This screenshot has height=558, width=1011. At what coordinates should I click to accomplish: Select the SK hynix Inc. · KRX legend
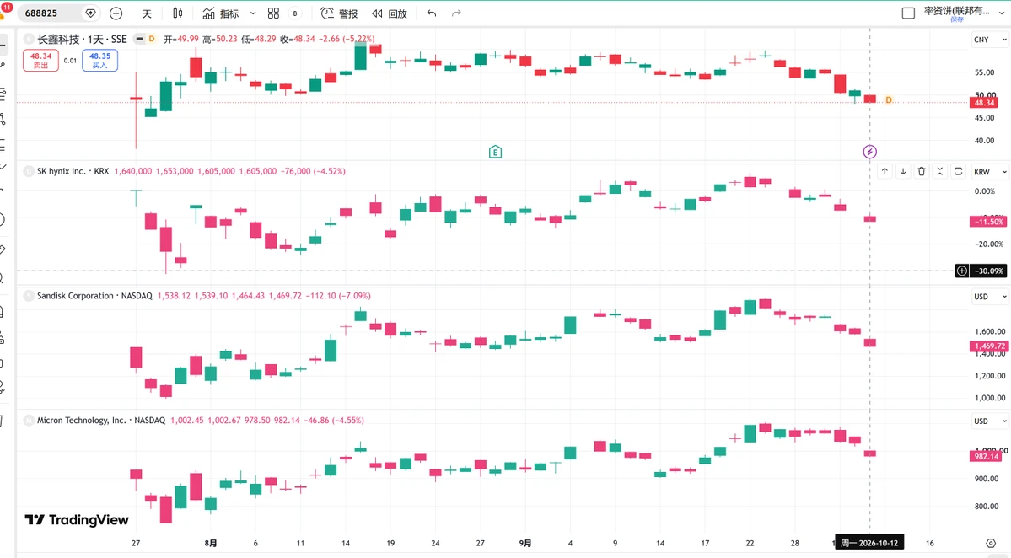click(x=73, y=171)
